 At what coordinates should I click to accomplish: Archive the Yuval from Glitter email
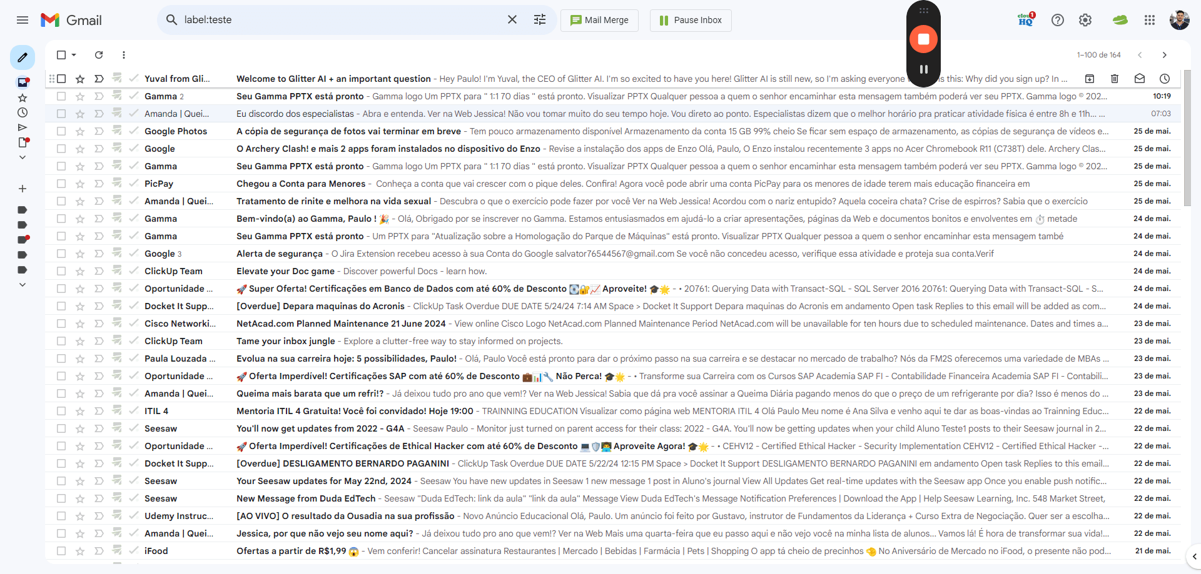pyautogui.click(x=1090, y=79)
